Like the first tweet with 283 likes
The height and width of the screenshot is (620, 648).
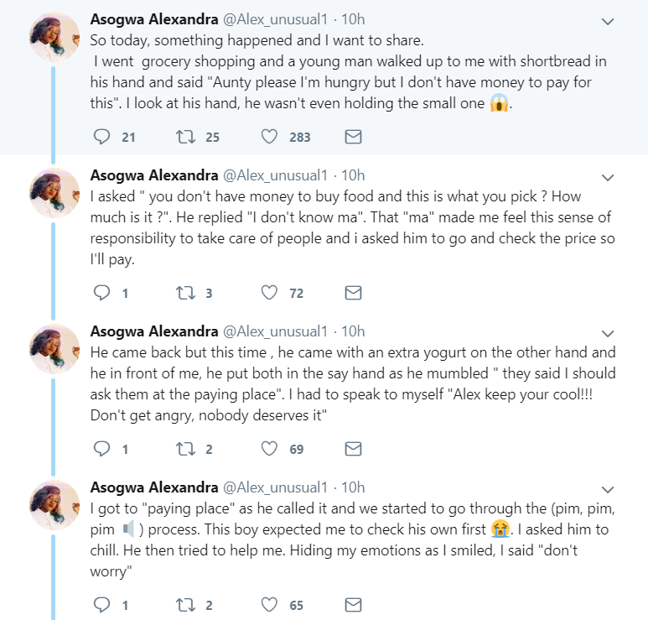pos(269,137)
